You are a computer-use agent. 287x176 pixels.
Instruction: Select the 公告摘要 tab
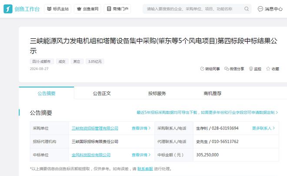47,93
